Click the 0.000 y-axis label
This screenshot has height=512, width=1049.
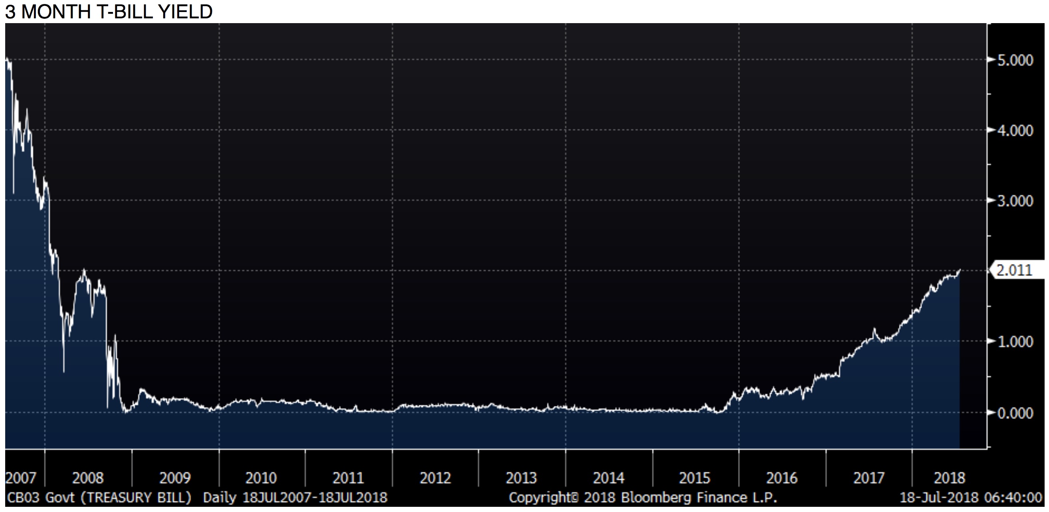pyautogui.click(x=1015, y=413)
